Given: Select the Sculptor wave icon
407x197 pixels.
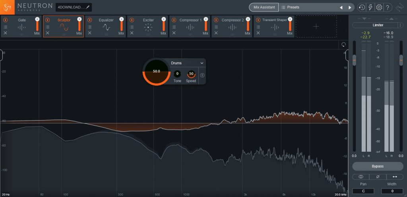Looking at the screenshot, I should pos(64,27).
